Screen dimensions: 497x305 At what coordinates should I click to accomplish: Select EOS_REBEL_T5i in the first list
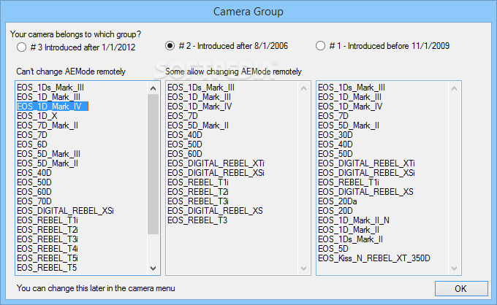(x=48, y=258)
